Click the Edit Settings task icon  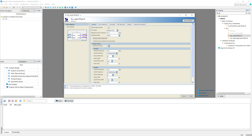tap(7, 84)
